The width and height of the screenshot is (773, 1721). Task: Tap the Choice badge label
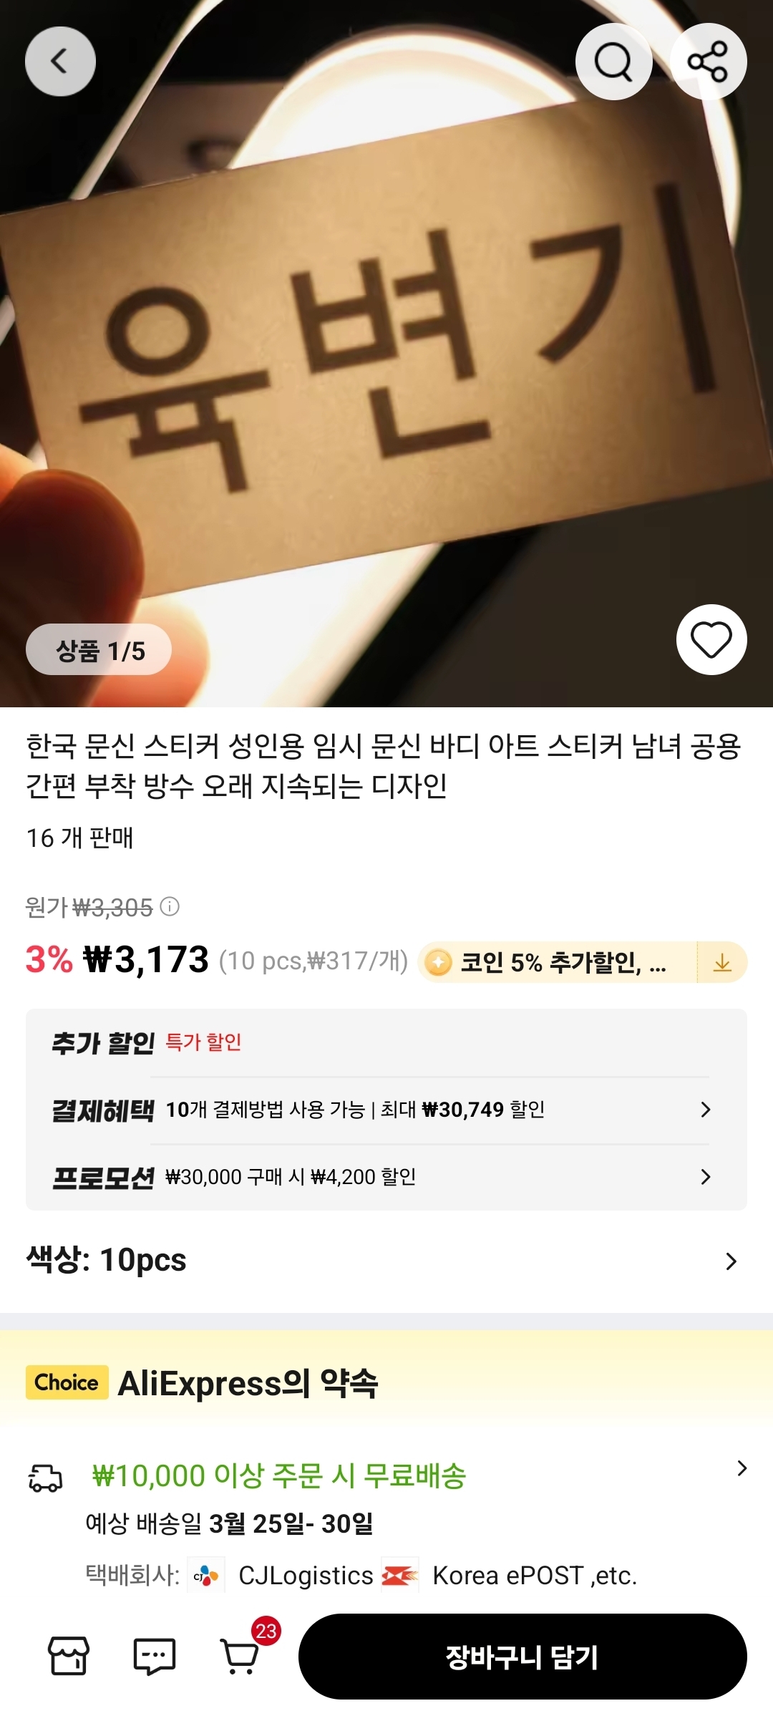[67, 1382]
